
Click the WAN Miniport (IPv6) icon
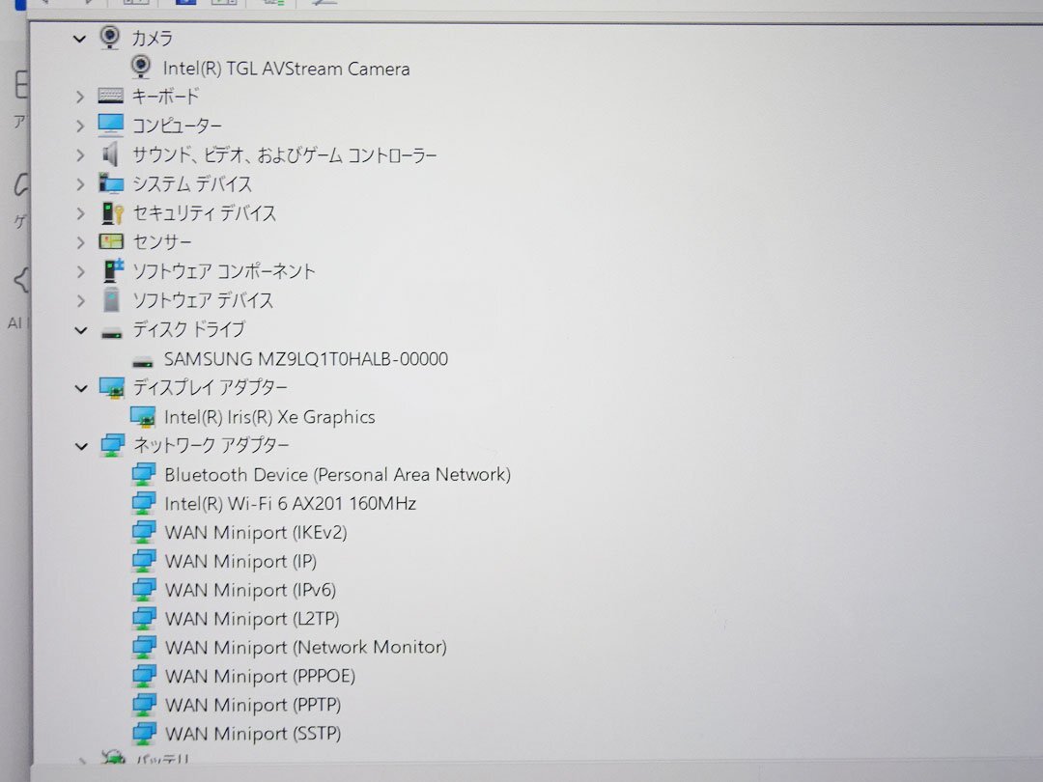(x=144, y=589)
